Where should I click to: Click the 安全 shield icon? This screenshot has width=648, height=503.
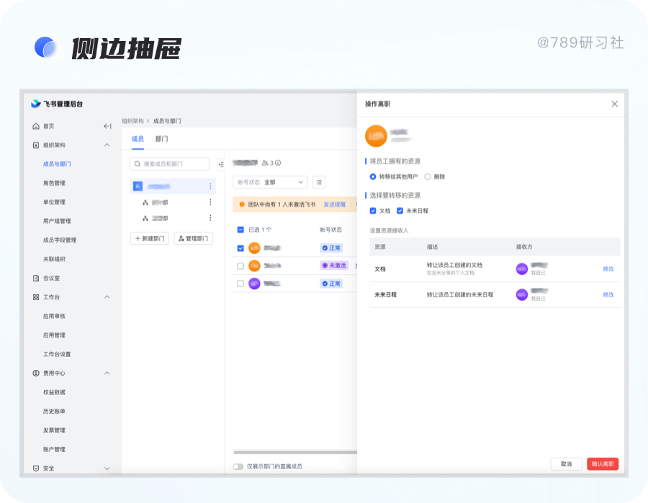(36, 468)
